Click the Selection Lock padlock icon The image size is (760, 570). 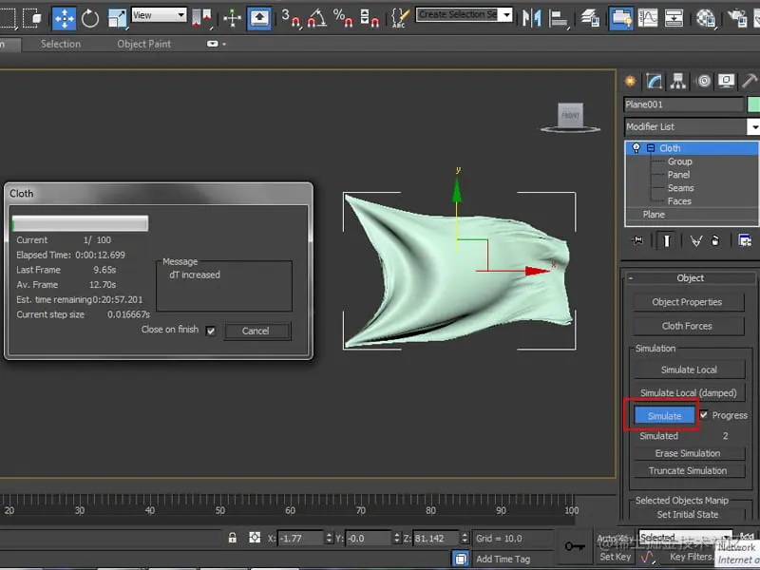tap(232, 538)
